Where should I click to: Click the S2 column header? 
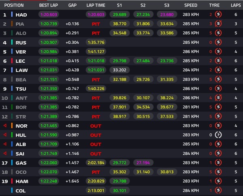tap(143, 5)
